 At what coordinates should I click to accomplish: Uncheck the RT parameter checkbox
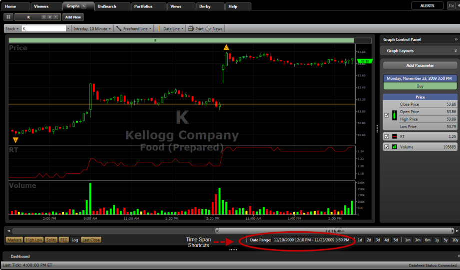[x=387, y=136]
